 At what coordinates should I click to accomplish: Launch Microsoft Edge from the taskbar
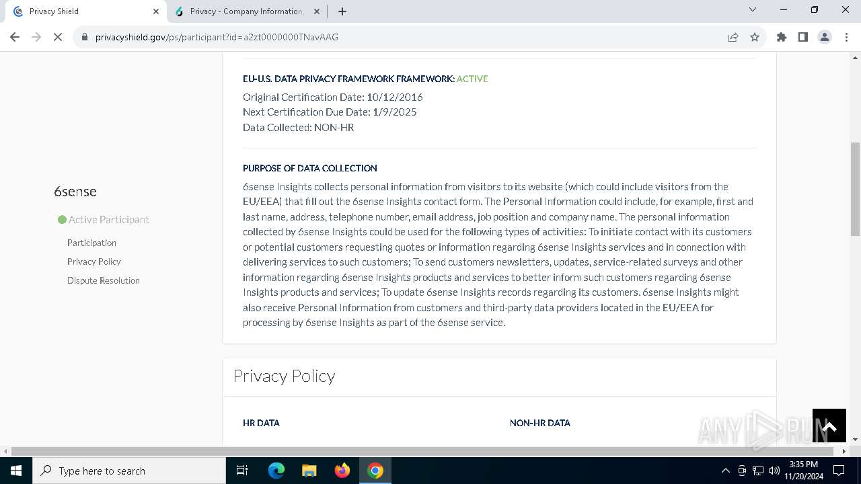(x=276, y=471)
